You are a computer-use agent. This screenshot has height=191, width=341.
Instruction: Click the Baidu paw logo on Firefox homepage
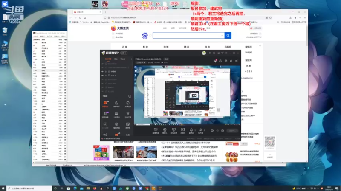pos(145,36)
